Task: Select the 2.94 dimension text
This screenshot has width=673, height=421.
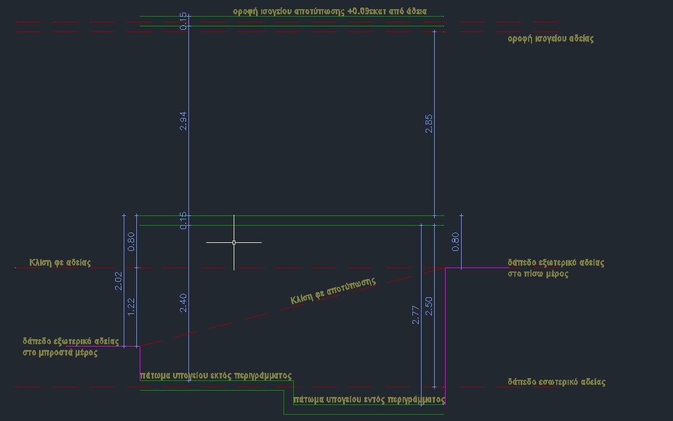Action: [183, 121]
